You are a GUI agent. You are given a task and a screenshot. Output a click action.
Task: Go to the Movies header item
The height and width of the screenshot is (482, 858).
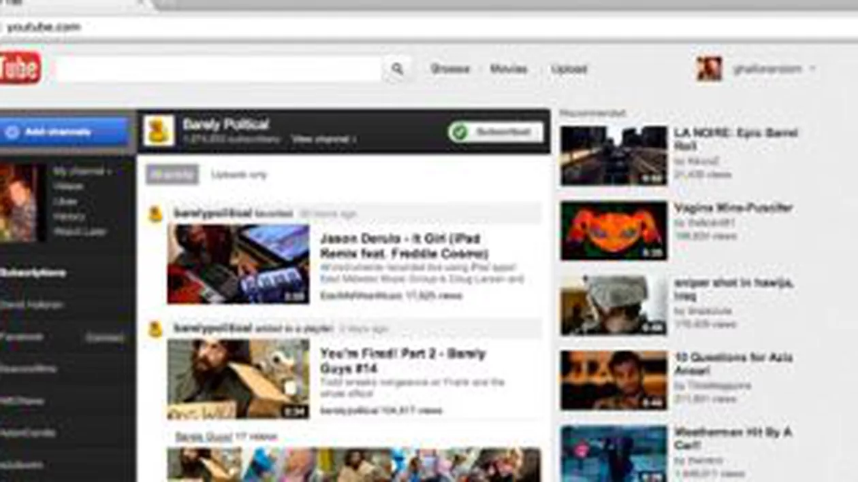[x=509, y=69]
